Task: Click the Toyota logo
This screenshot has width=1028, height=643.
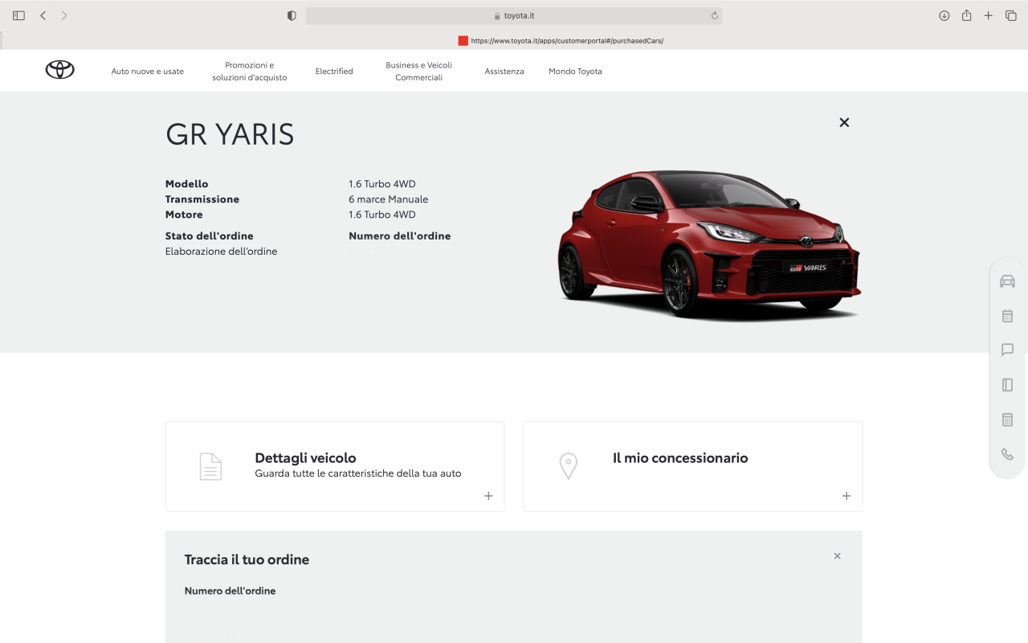Action: pos(59,70)
